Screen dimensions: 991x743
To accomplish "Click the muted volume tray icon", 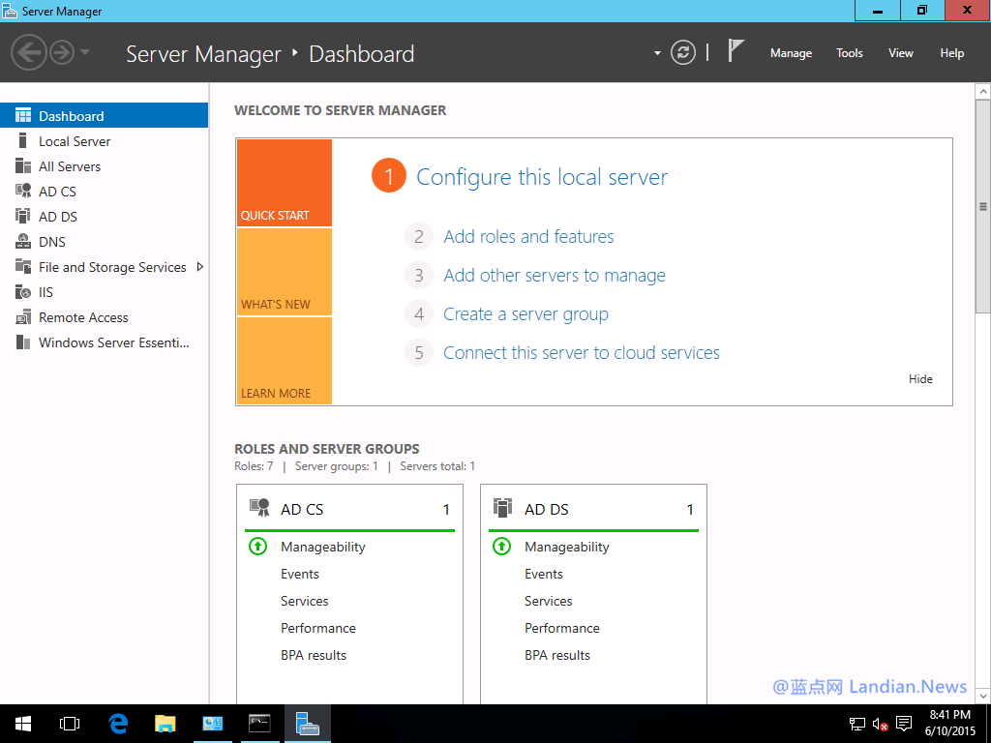I will pos(882,723).
